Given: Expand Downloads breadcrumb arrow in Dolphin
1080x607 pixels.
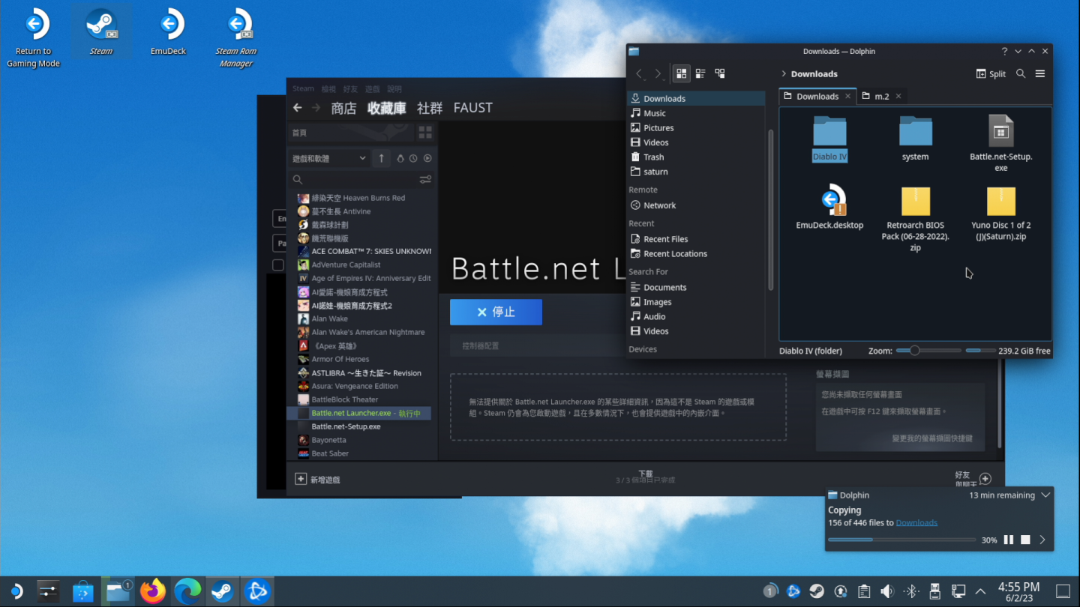Looking at the screenshot, I should 784,73.
